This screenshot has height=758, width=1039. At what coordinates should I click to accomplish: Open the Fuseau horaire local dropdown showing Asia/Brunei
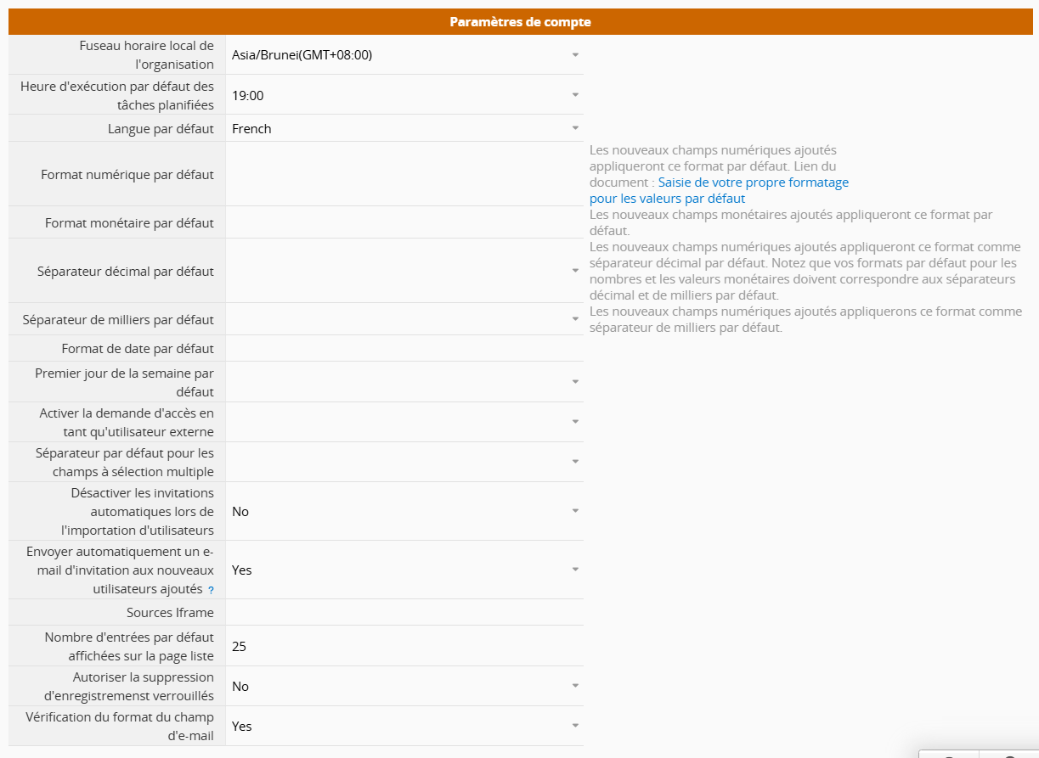404,54
